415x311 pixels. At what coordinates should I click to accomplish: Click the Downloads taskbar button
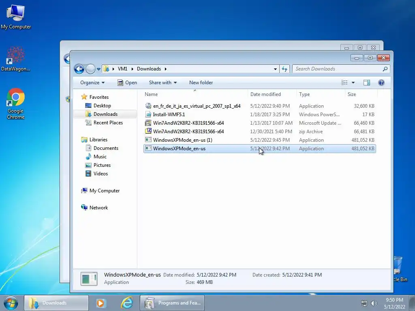point(56,303)
